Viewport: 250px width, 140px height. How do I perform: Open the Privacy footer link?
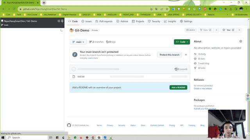click(x=110, y=125)
